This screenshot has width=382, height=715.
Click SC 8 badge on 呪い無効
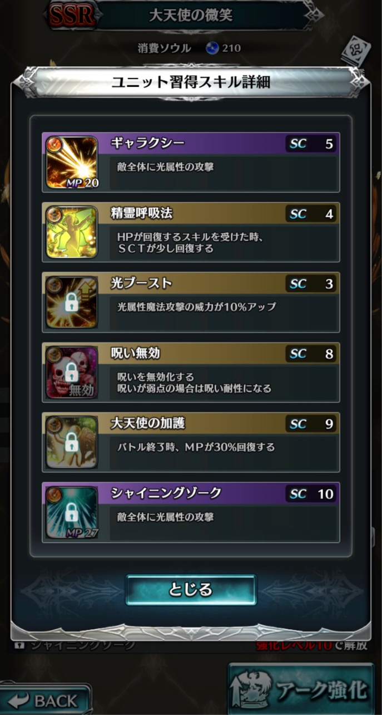coord(311,354)
